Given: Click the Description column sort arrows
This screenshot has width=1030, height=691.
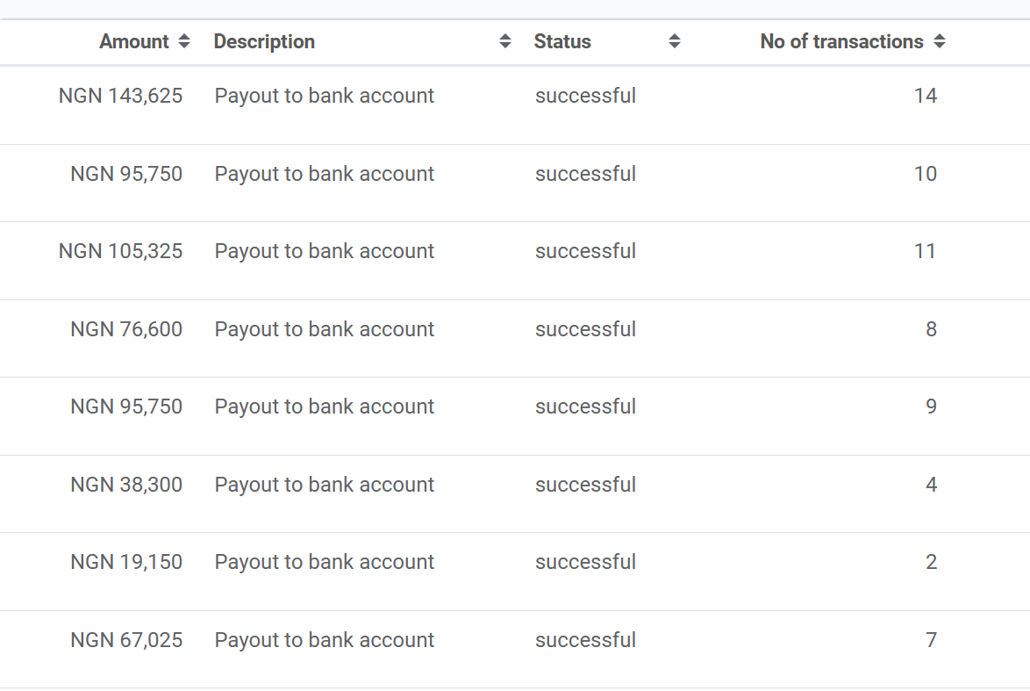Looking at the screenshot, I should pyautogui.click(x=504, y=41).
